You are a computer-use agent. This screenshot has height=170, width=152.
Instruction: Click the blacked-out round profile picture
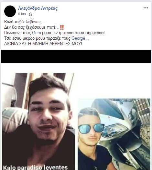coord(10,11)
